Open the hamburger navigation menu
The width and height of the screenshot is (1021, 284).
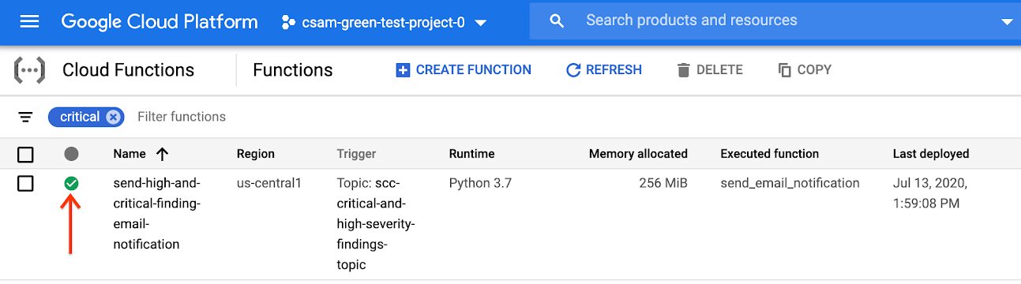[29, 22]
